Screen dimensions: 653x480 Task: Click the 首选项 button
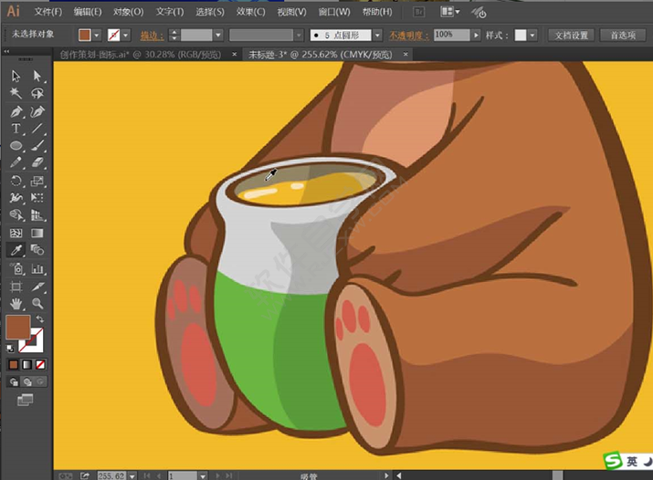point(623,35)
